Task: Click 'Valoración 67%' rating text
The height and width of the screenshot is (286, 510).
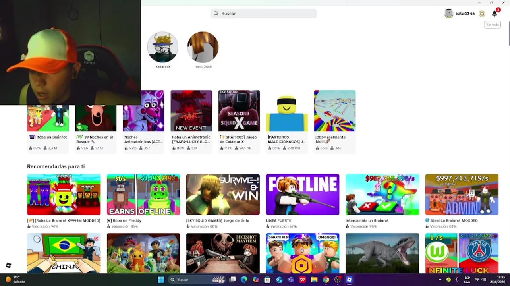Action: coord(284,226)
